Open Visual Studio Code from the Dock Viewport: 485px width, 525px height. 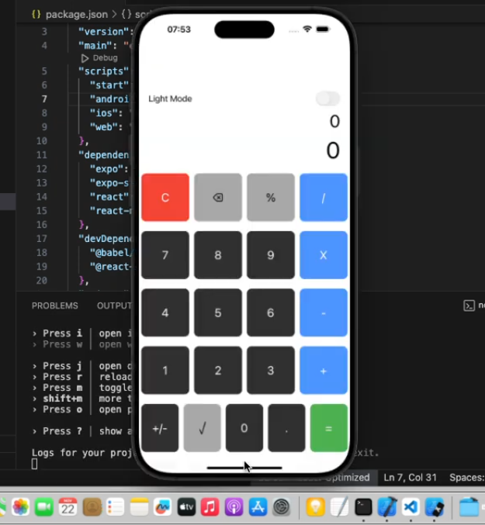coord(411,506)
